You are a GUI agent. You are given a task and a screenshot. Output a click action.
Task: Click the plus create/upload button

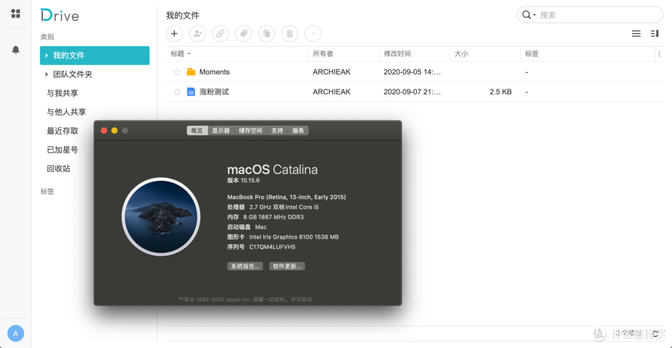click(x=174, y=34)
